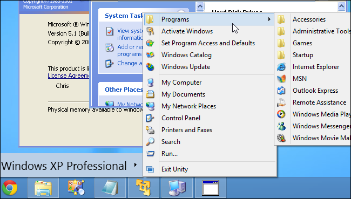Open File Explorer from the taskbar
The height and width of the screenshot is (199, 351).
[x=43, y=187]
